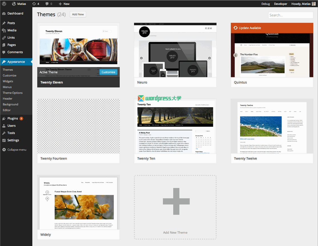
Task: Select the Neuro theme screenshot
Action: (175, 50)
